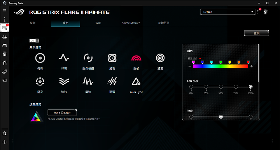
Task: Select the 恆亮 static lighting effect
Action: click(40, 61)
